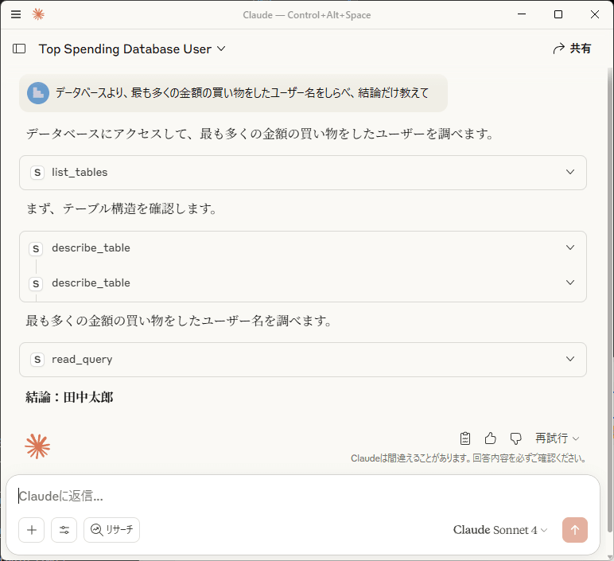Click the list_tables label text

point(80,173)
